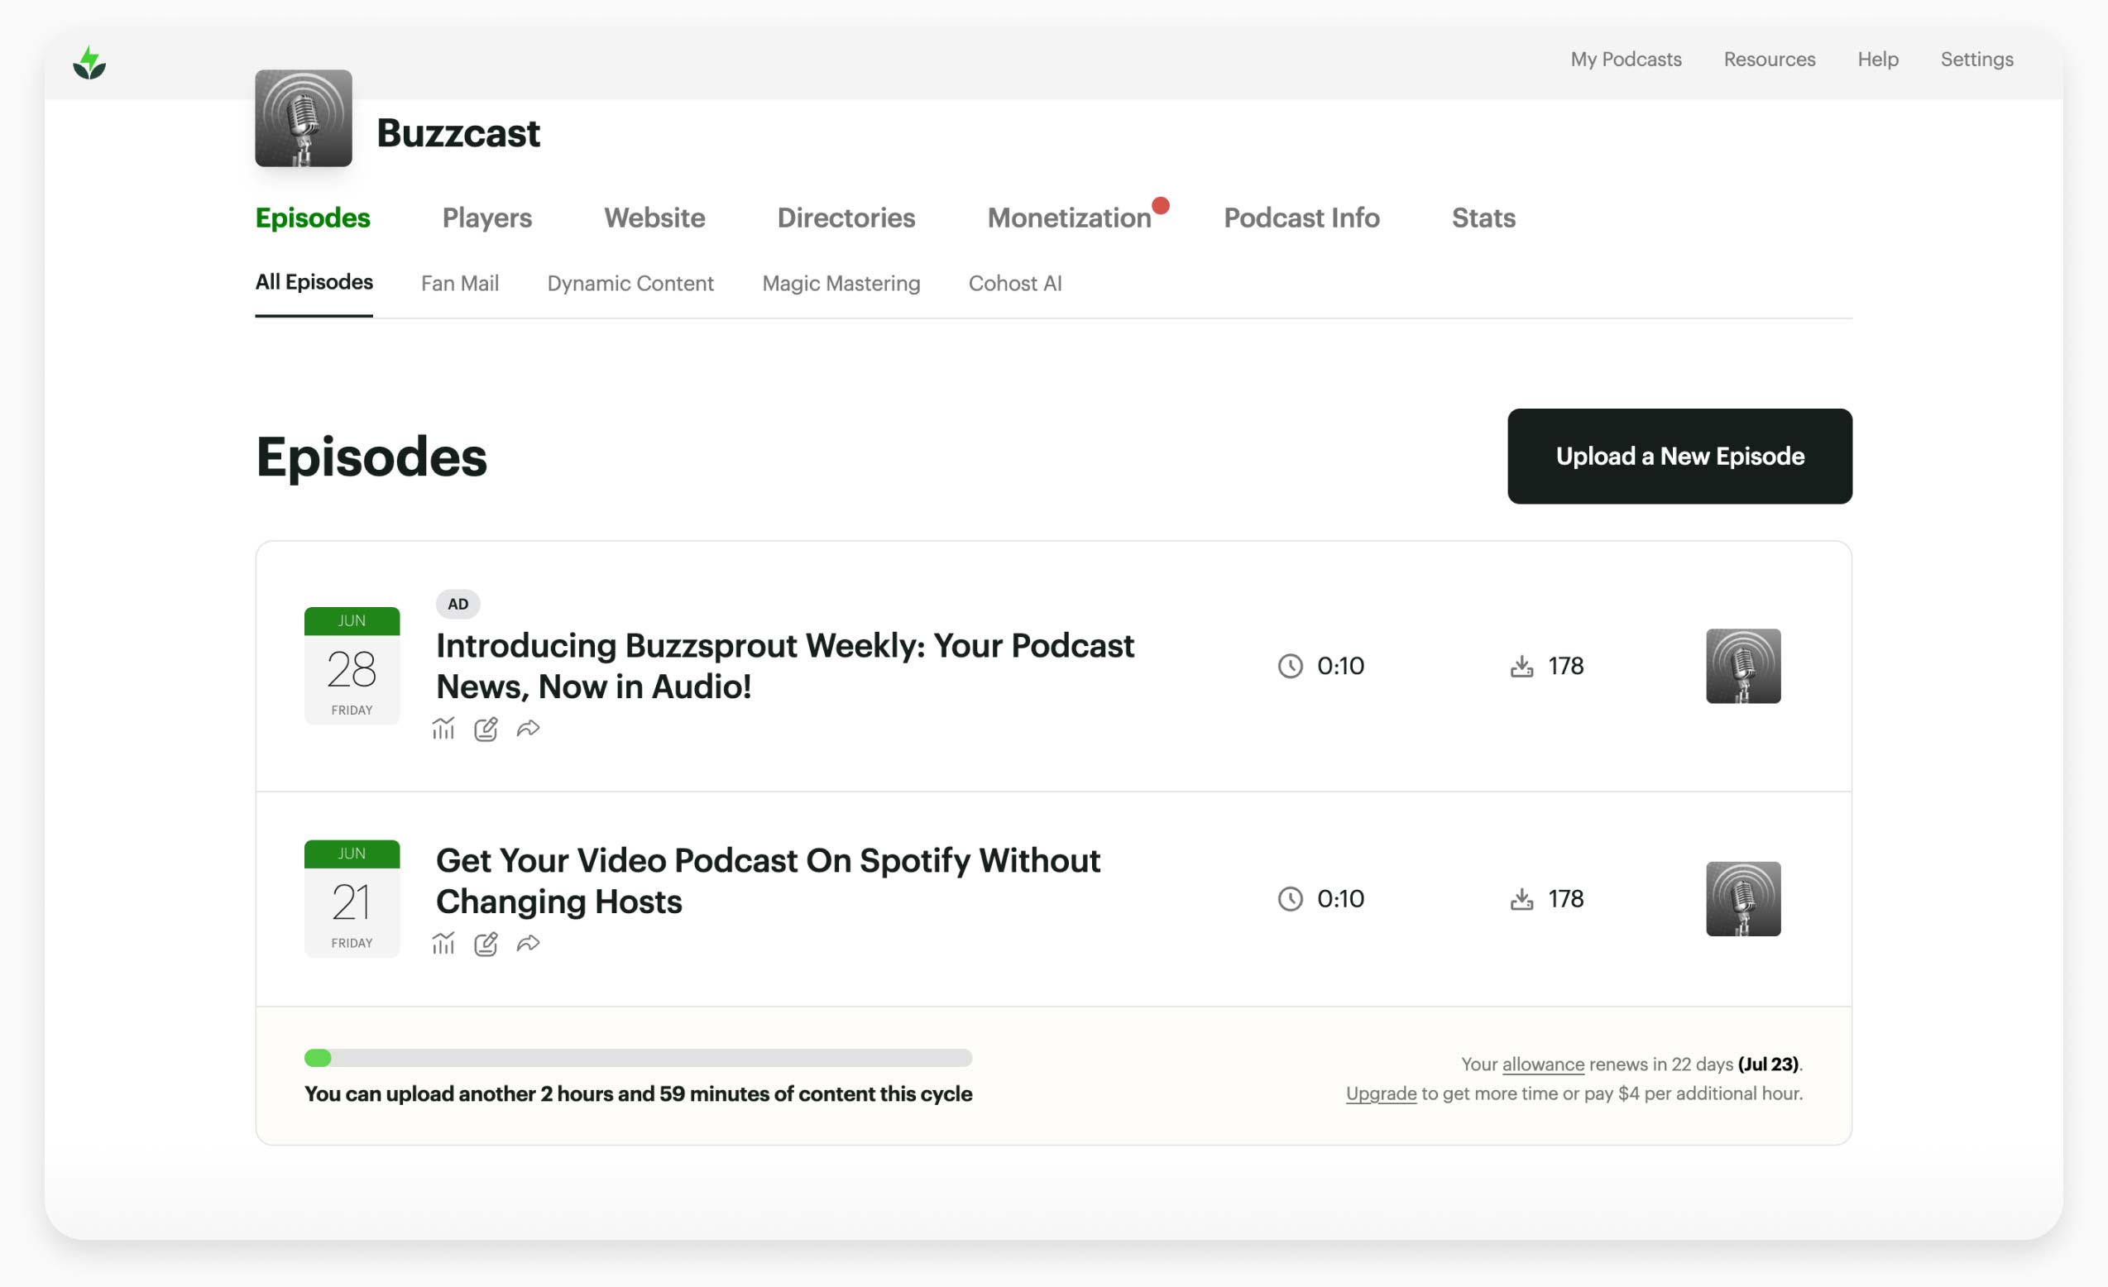Switch to the Monetization tab
This screenshot has height=1287, width=2108.
pos(1072,218)
